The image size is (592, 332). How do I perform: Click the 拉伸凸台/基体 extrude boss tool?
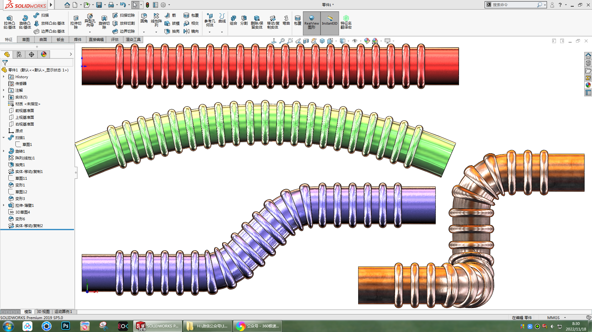coord(10,22)
